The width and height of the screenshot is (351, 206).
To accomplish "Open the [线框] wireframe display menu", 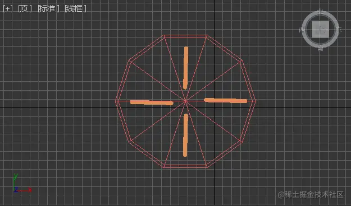I will click(75, 9).
